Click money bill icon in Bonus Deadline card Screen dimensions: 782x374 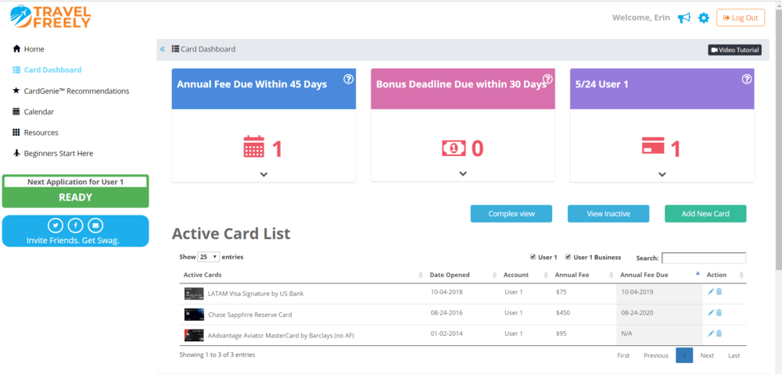point(454,148)
